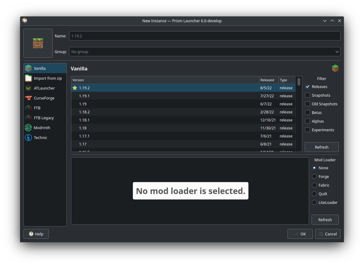Click Refresh under the Filter list
The width and height of the screenshot is (364, 266).
[321, 147]
